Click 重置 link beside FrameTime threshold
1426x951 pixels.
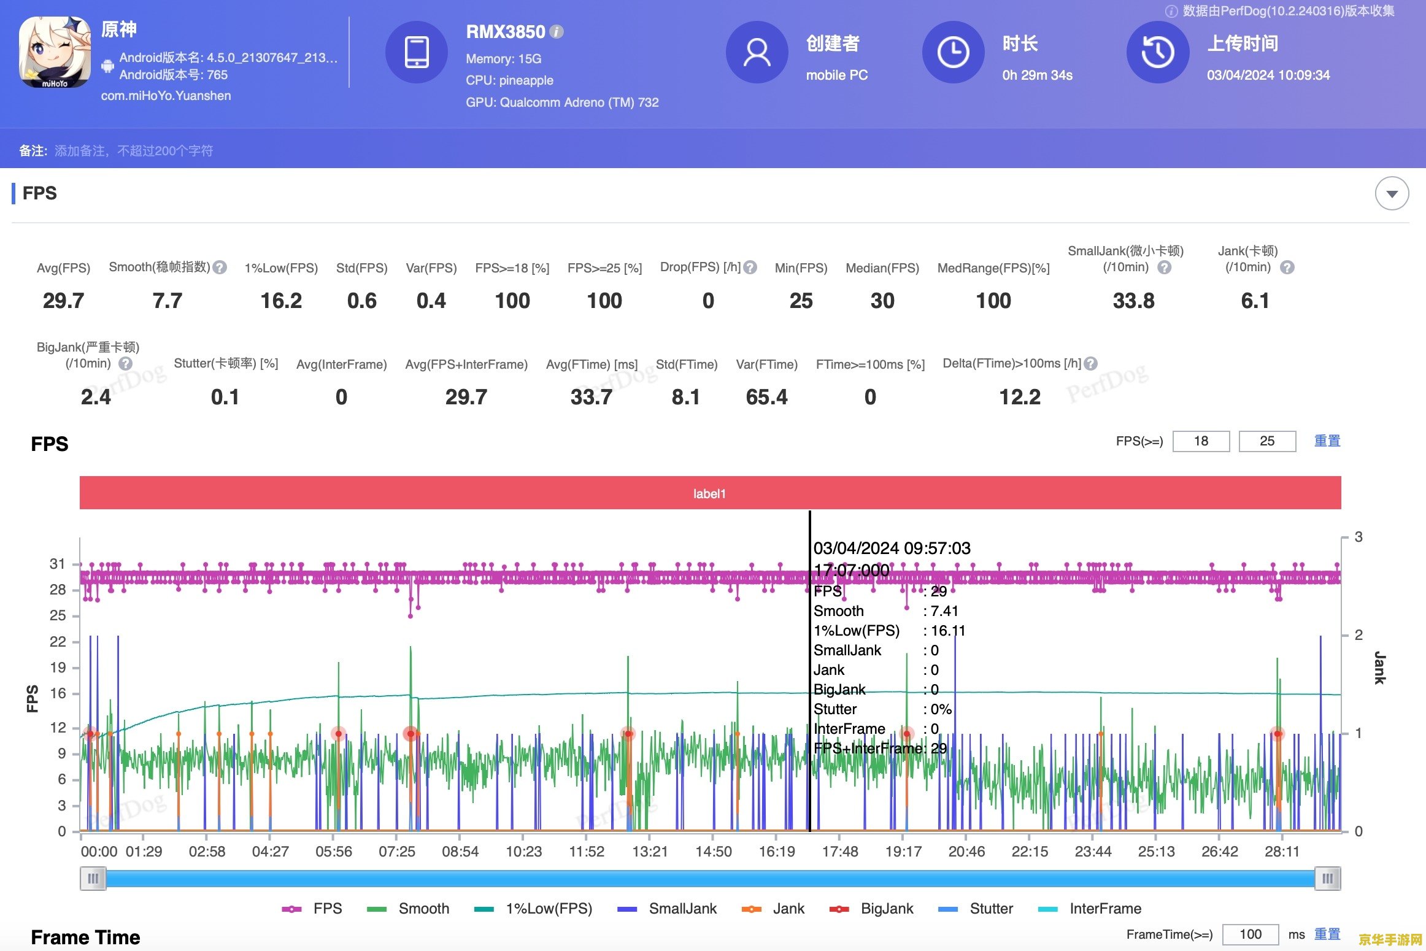click(1327, 934)
